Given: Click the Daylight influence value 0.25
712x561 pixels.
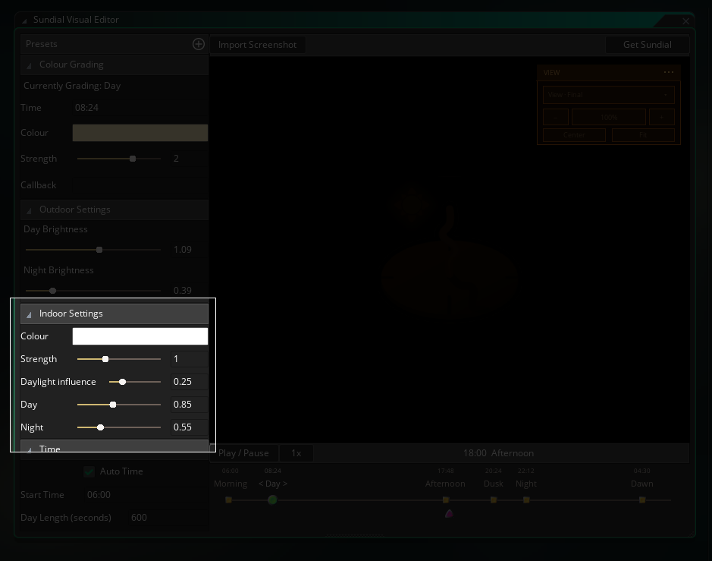Looking at the screenshot, I should (x=190, y=382).
